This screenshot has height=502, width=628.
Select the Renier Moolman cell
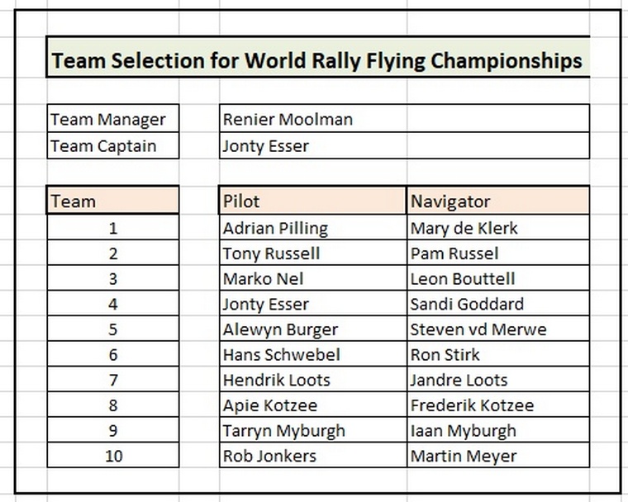405,119
